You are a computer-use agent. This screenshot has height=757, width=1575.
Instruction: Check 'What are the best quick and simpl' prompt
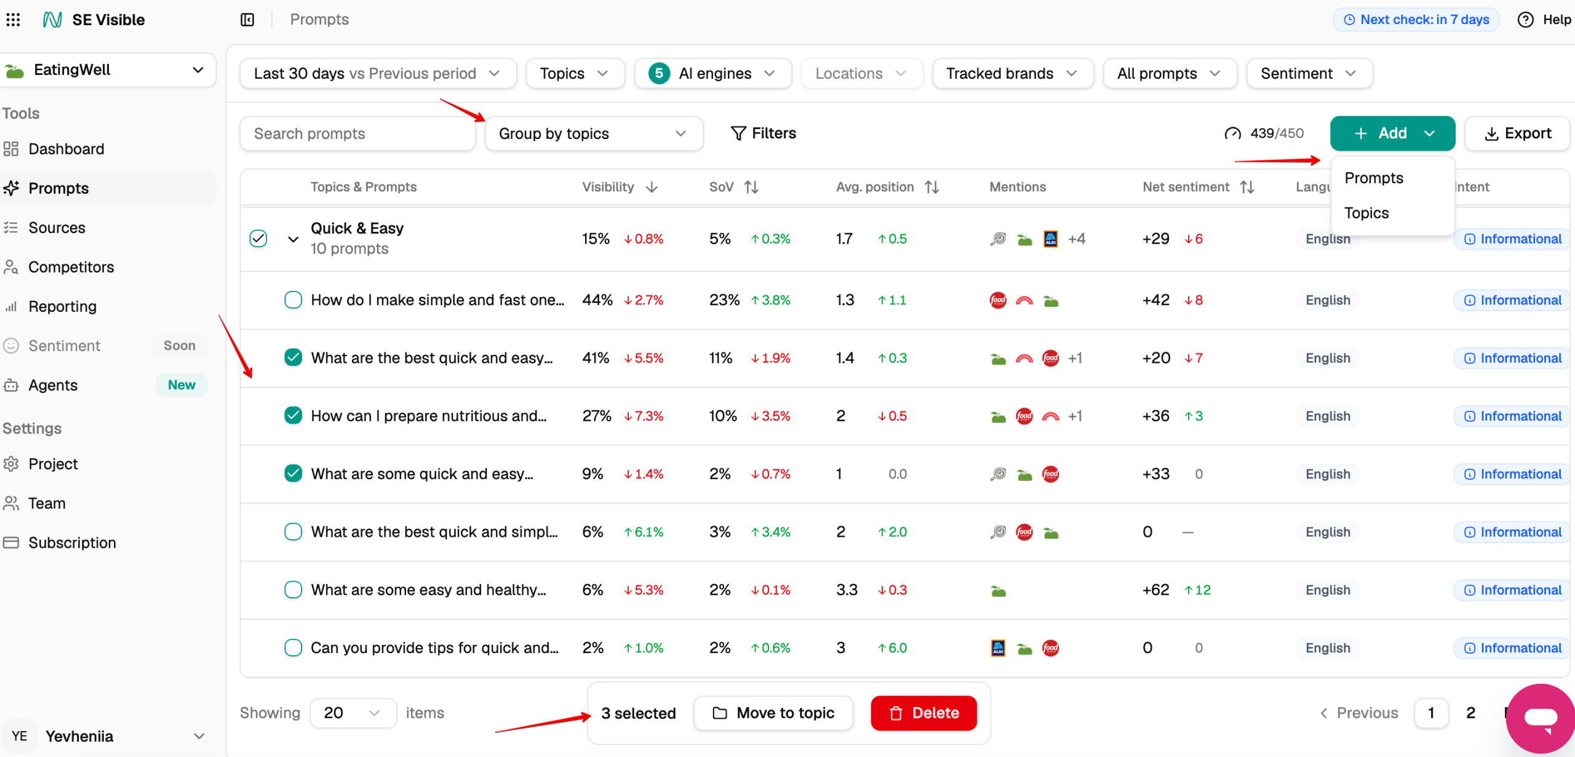tap(293, 532)
